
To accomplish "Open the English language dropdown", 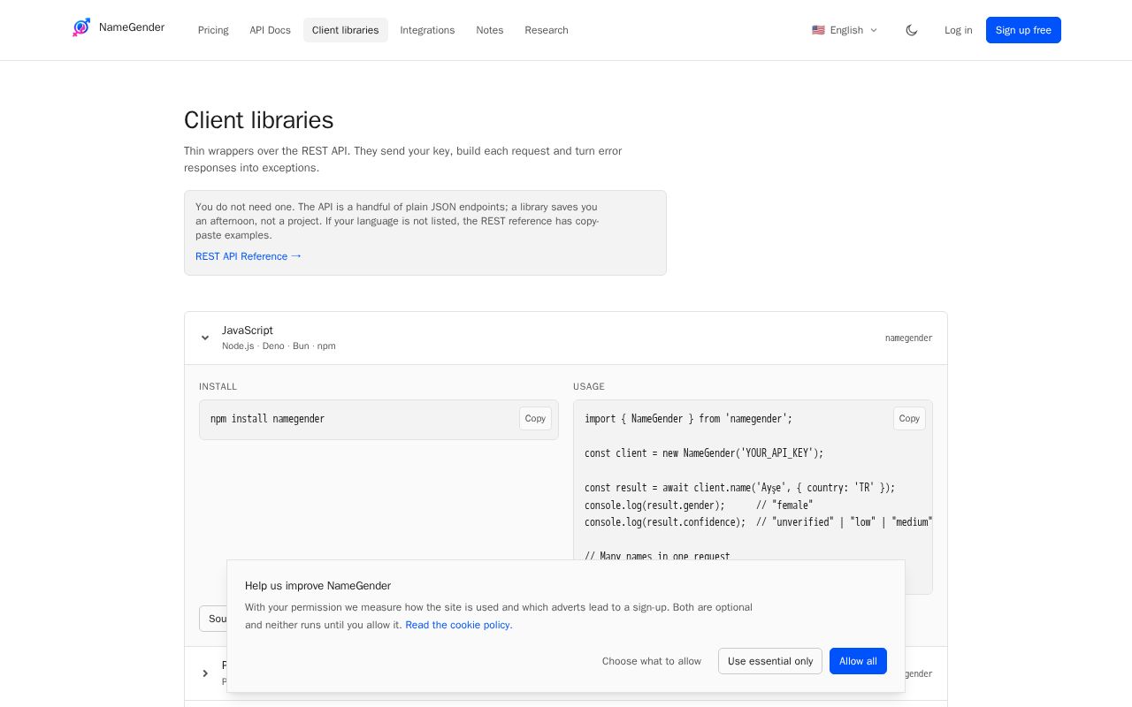I will tap(845, 30).
